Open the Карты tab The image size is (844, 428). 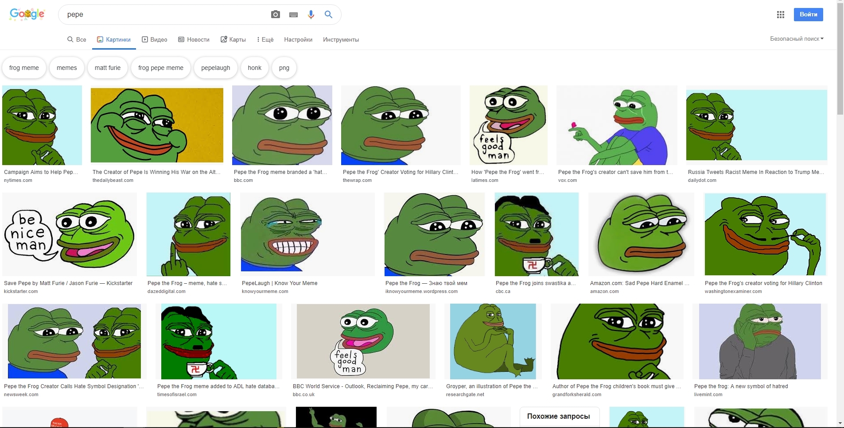233,39
